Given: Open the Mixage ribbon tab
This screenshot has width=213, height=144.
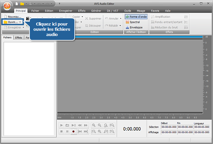Looking at the screenshot, I should (141, 11).
